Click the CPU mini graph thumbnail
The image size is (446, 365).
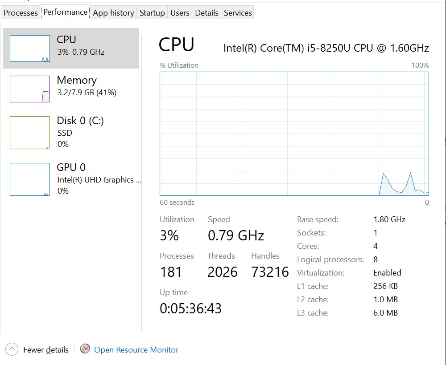(30, 49)
